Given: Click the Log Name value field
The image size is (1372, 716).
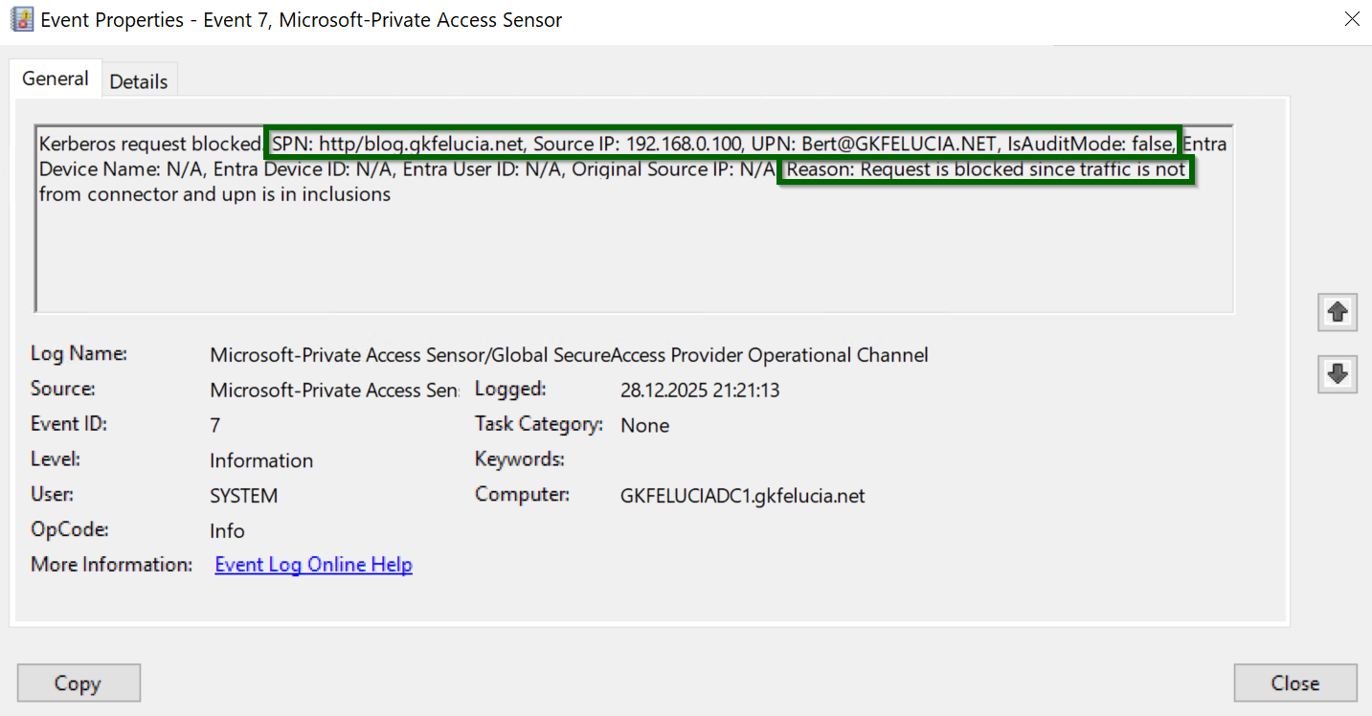Looking at the screenshot, I should coord(569,355).
